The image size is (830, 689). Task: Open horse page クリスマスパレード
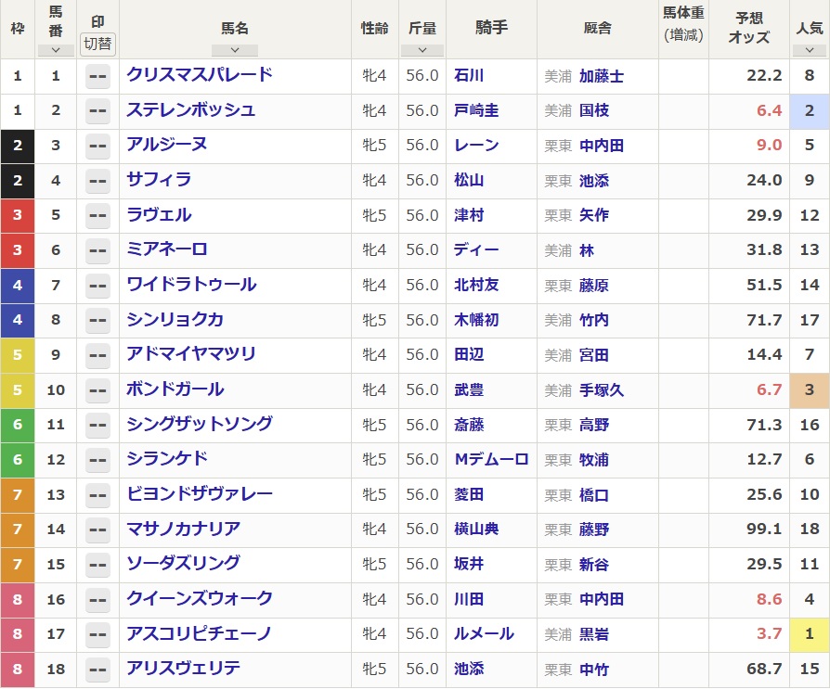point(200,74)
